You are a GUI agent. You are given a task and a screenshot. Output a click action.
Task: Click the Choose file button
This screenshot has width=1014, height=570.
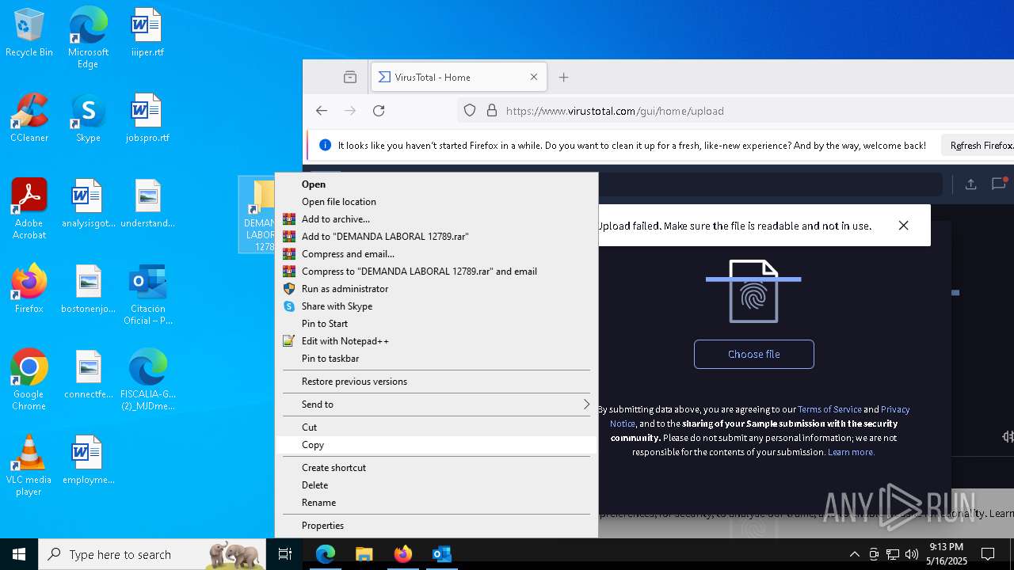pos(754,354)
